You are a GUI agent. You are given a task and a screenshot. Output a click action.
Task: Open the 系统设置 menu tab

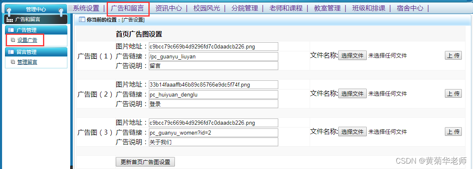coord(86,8)
